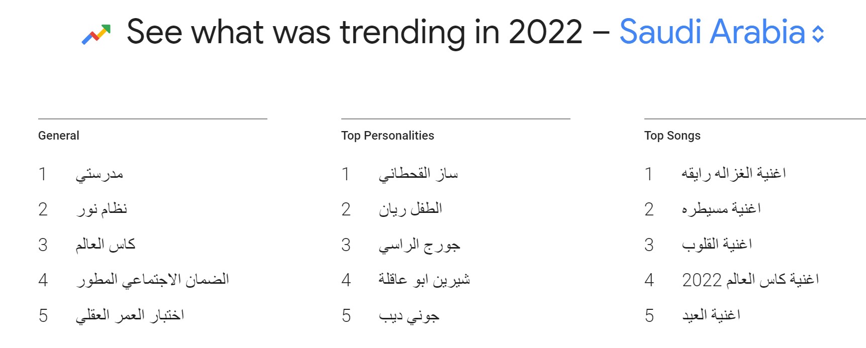Open the Saudi Arabia country dropdown
Screen dimensions: 866x348
point(712,32)
